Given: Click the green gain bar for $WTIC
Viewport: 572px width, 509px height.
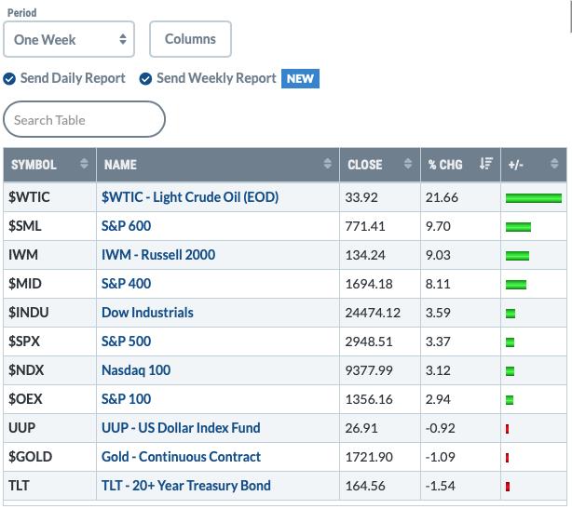Looking at the screenshot, I should [x=534, y=198].
